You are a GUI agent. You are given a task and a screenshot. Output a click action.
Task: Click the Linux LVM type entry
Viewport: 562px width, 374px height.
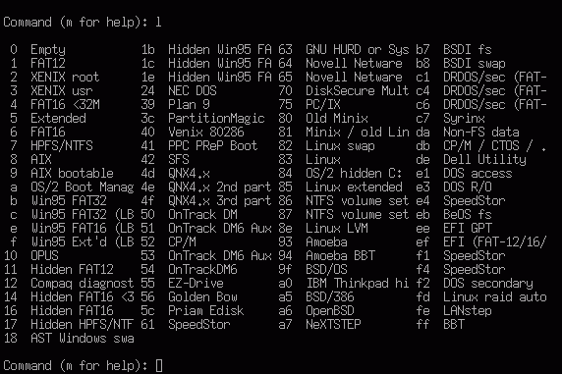point(337,228)
